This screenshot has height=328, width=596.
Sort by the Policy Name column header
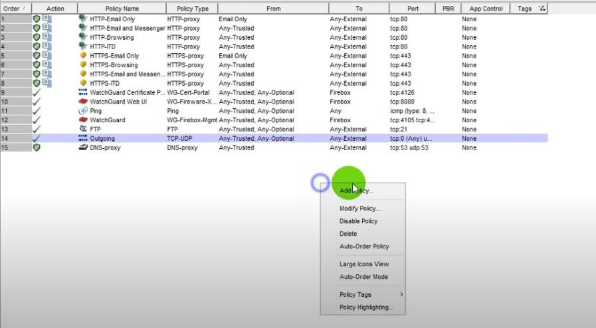(122, 9)
